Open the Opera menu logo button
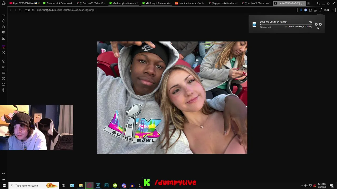The height and width of the screenshot is (189, 337). click(4, 3)
